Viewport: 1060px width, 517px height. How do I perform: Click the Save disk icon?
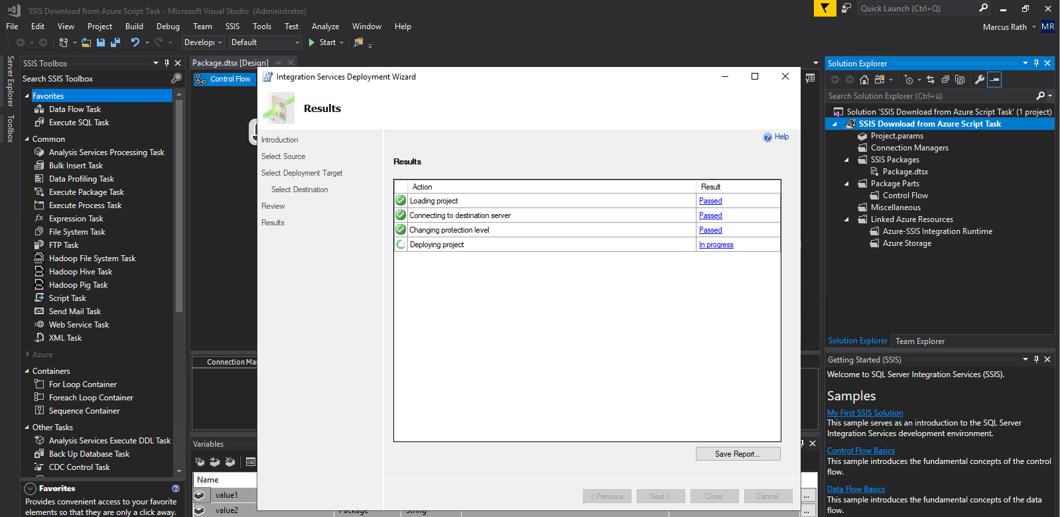pos(101,42)
